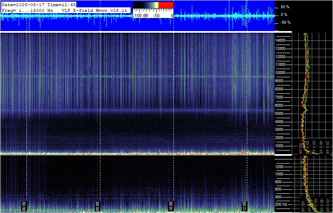This screenshot has height=213, width=333.
Task: Click the red section of the dB color scale
Action: tap(166, 5)
